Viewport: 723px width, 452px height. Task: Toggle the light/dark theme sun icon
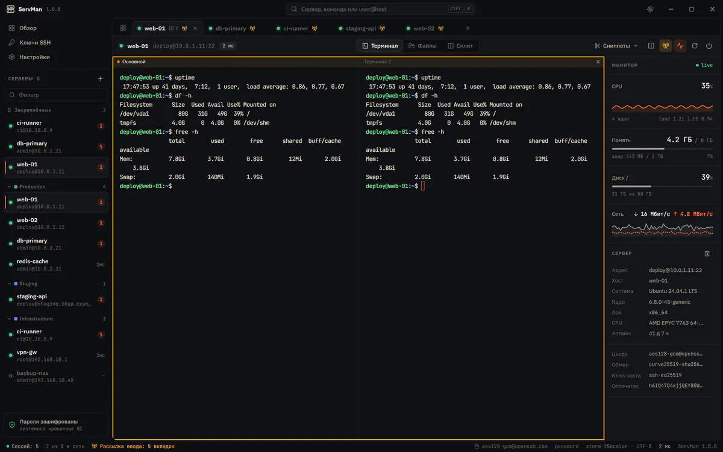tap(649, 9)
